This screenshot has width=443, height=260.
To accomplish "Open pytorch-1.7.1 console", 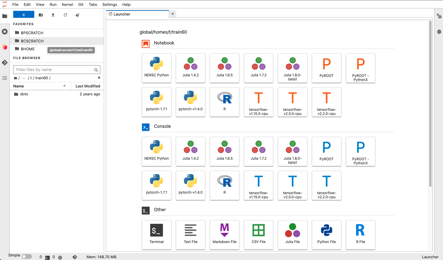I will point(157,185).
